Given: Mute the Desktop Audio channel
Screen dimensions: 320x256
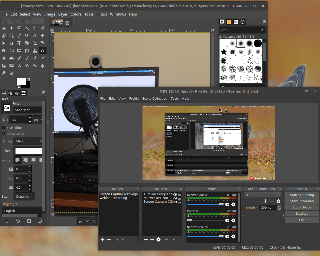Looking at the screenshot, I should 227,204.
